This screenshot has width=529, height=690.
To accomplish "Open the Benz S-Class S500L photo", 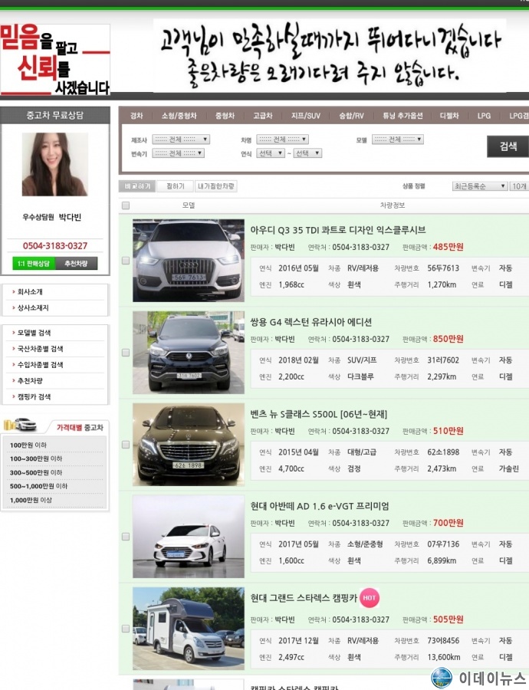I will [189, 445].
